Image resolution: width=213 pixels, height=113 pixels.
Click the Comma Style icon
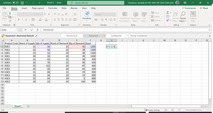(x=106, y=20)
